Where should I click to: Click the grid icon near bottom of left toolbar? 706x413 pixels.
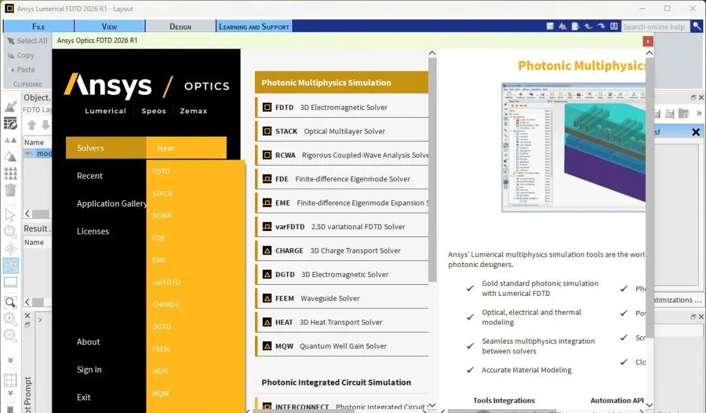10,380
